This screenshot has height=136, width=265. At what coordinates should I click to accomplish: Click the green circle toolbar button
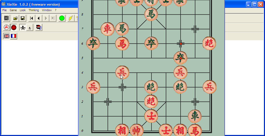click(62, 18)
